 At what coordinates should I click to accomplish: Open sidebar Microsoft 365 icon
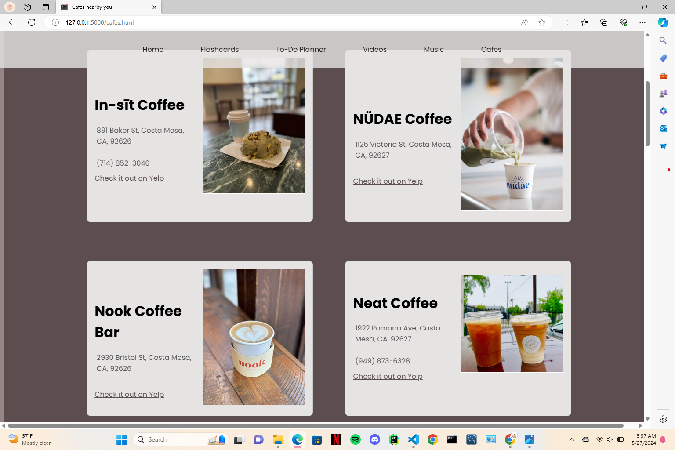663,111
